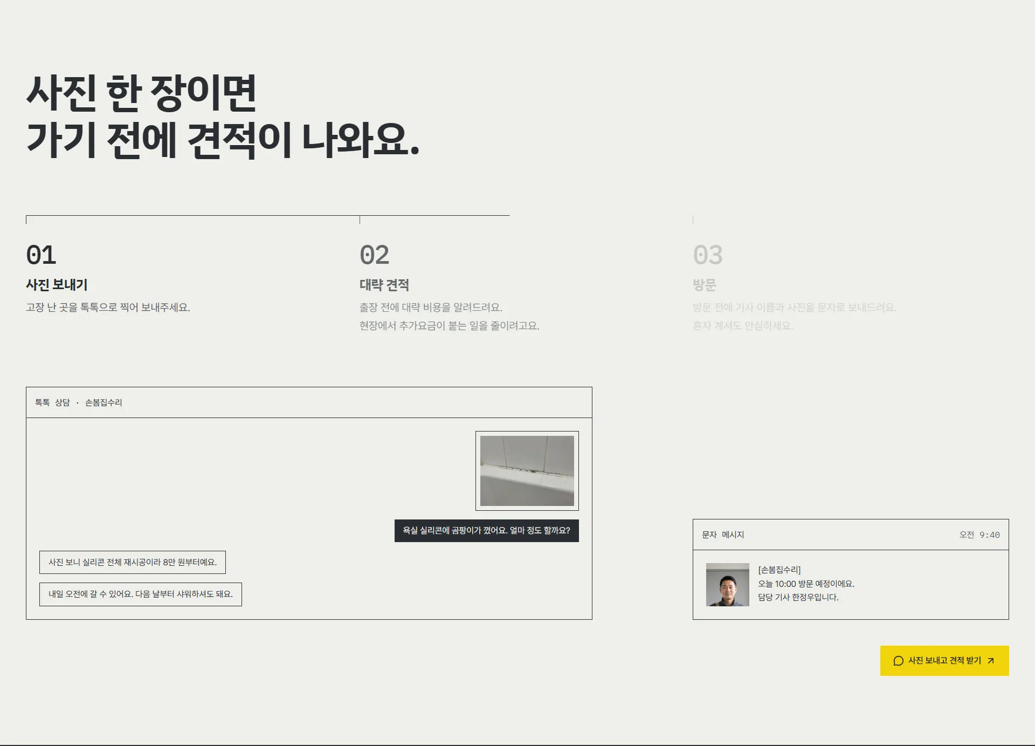Screen dimensions: 1035x746
Task: Click the '방문' step title
Action: (705, 285)
